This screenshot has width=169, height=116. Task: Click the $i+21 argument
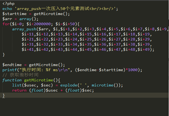28,39
